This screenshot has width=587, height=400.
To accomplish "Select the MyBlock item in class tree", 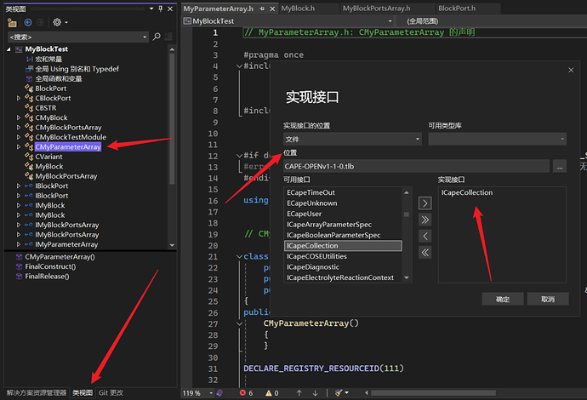I will (49, 166).
